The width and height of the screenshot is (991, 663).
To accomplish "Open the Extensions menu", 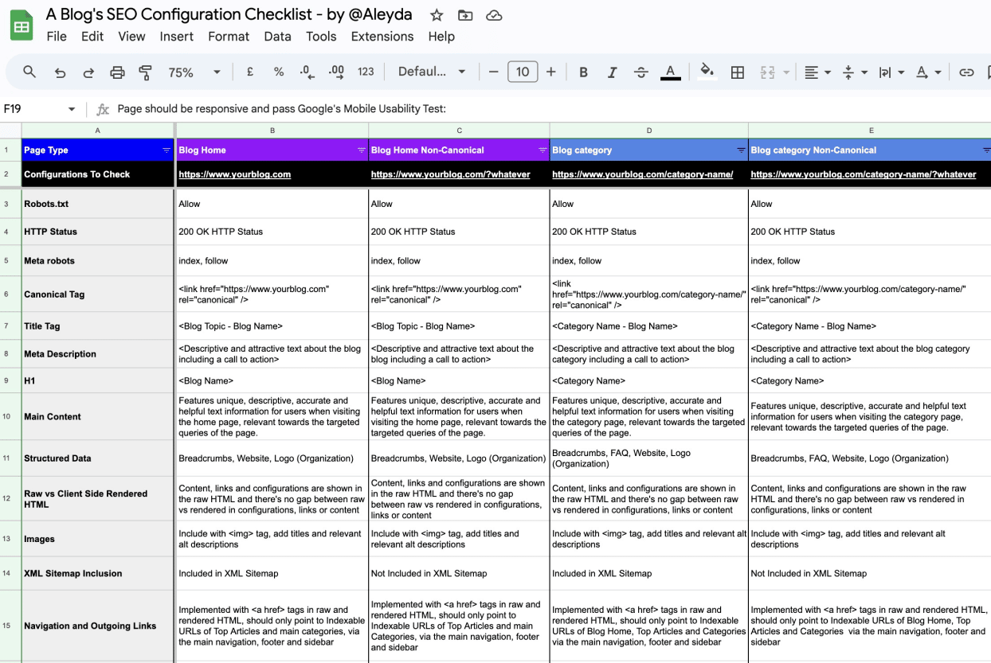I will [382, 37].
